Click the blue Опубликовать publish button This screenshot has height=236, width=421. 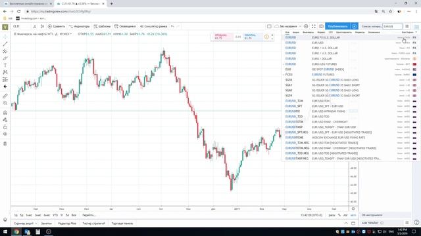pos(337,26)
